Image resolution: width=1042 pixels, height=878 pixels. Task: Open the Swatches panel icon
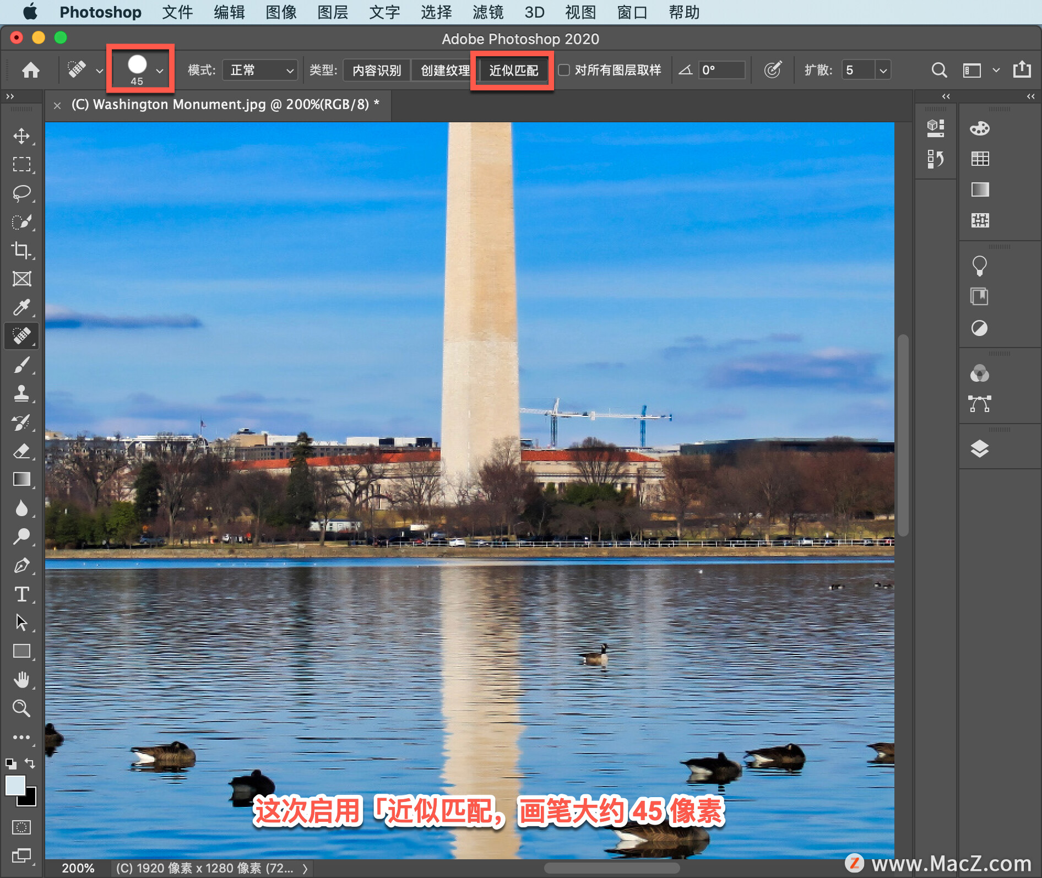980,159
